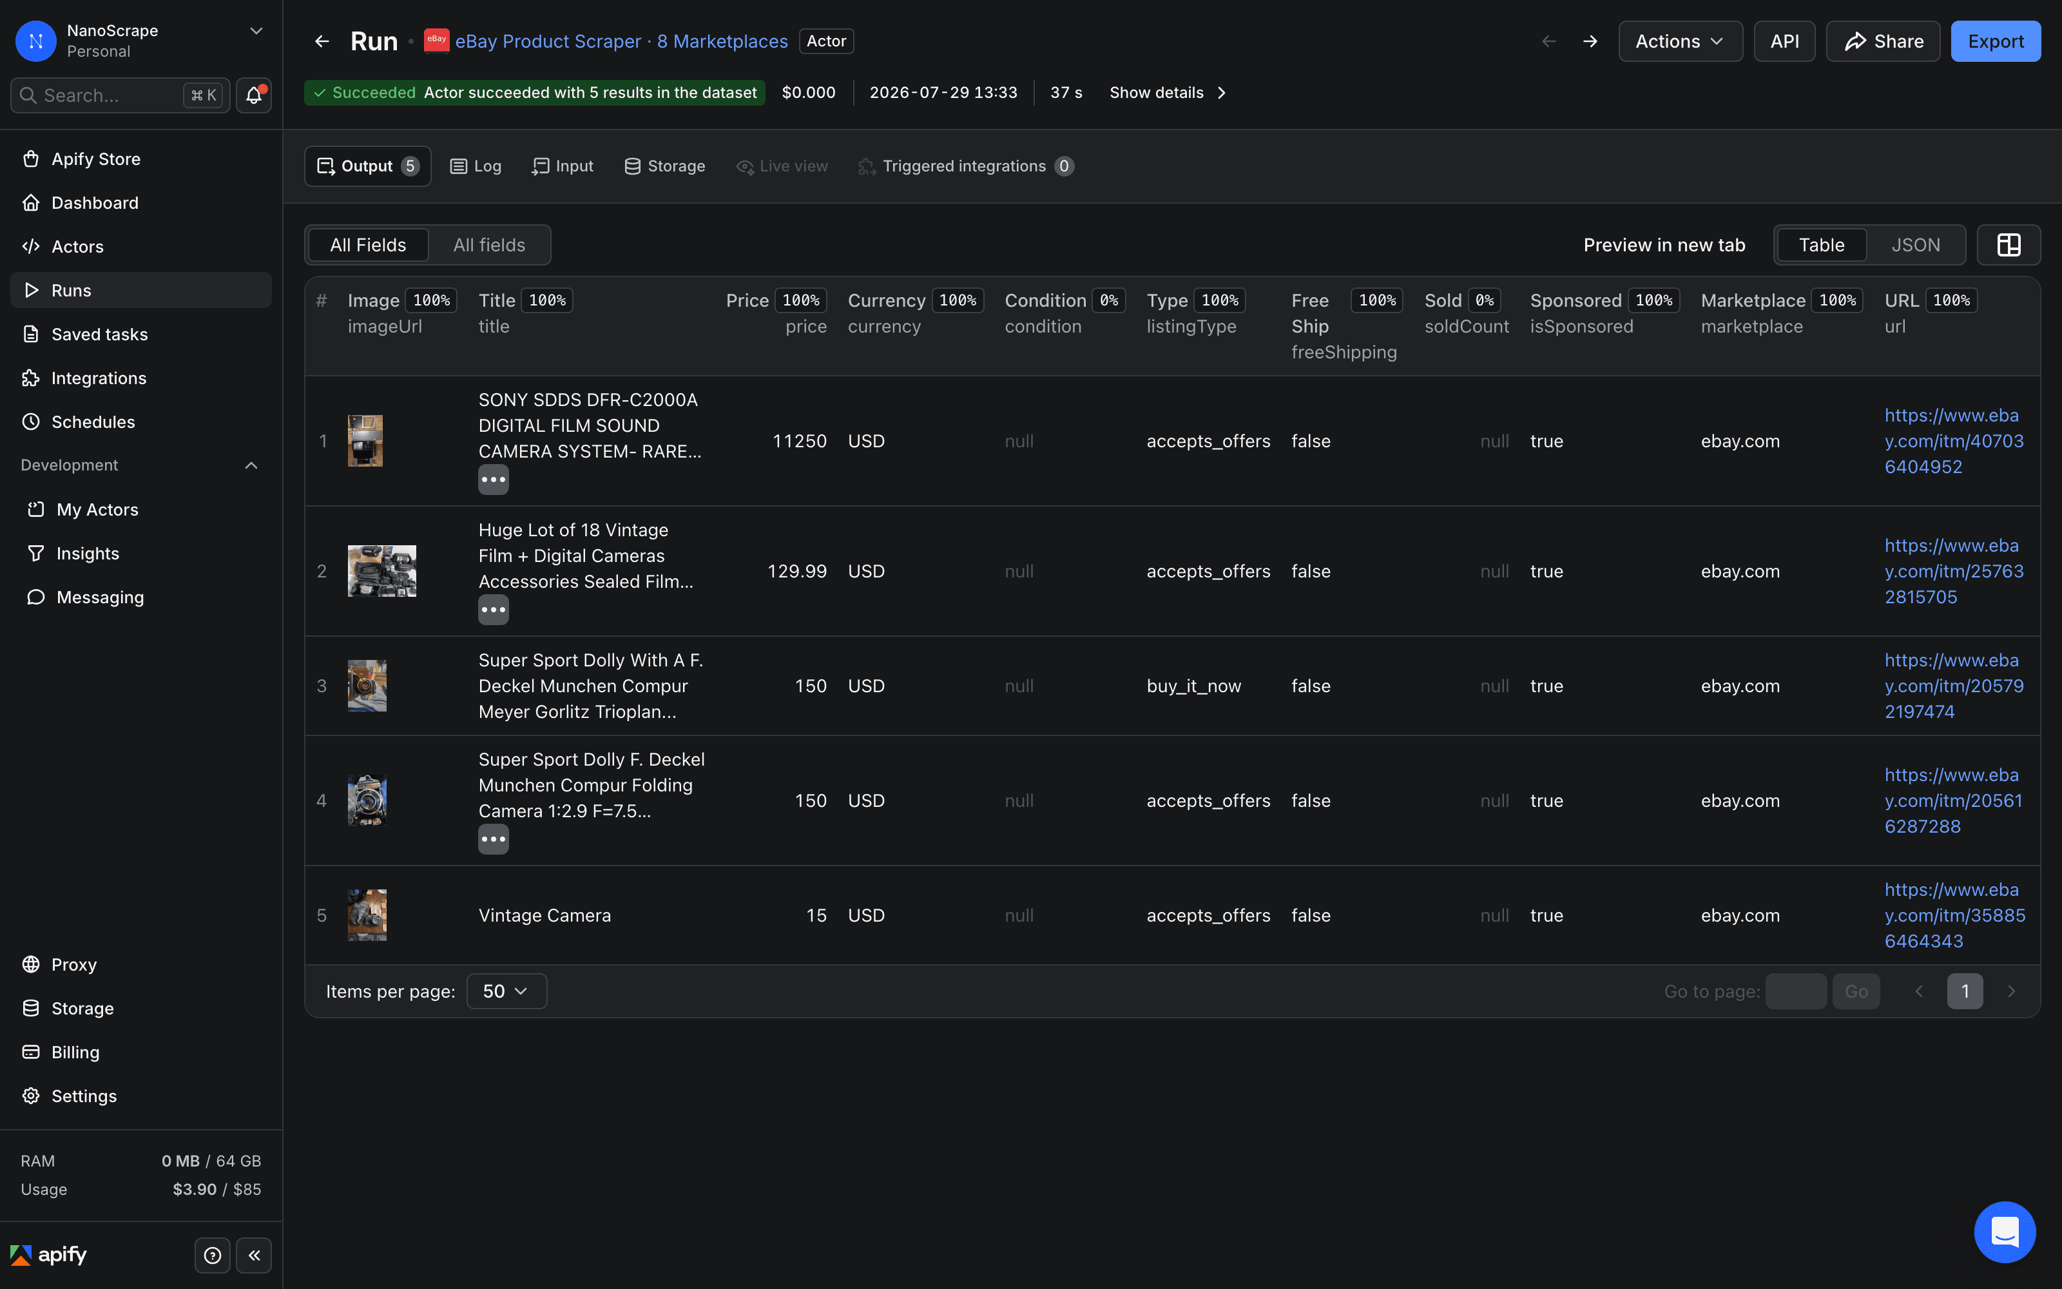Expand title of Super Sport Dolly F. Deckel row
2062x1289 pixels.
[494, 839]
